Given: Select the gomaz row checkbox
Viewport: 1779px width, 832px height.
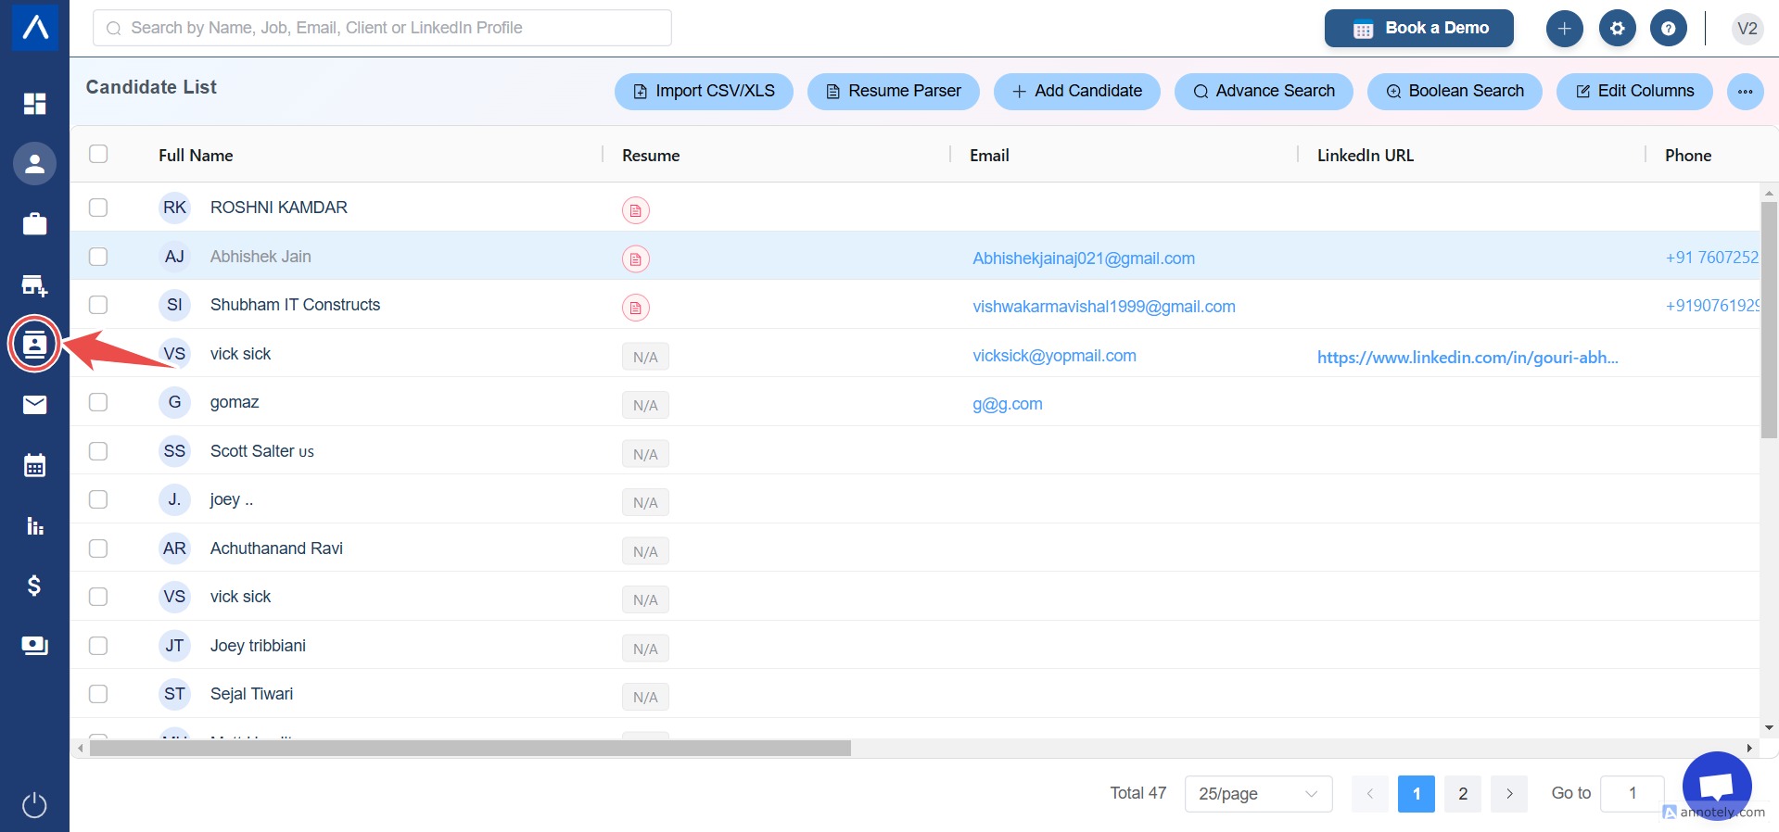Looking at the screenshot, I should click(98, 402).
